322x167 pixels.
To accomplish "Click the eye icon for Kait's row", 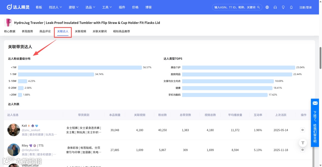I will tap(303, 130).
